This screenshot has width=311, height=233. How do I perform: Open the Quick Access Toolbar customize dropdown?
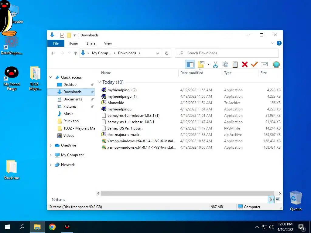[75, 35]
